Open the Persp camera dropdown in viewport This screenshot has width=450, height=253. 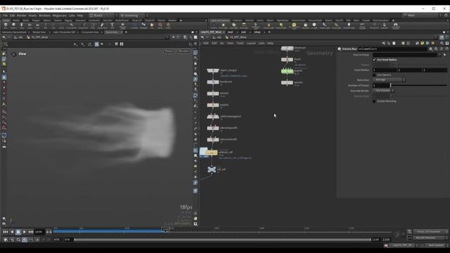pos(169,51)
